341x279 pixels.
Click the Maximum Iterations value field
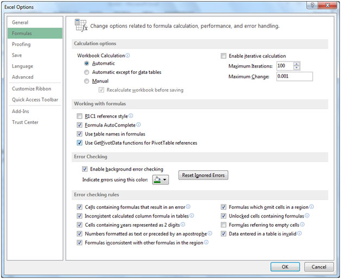(x=285, y=66)
